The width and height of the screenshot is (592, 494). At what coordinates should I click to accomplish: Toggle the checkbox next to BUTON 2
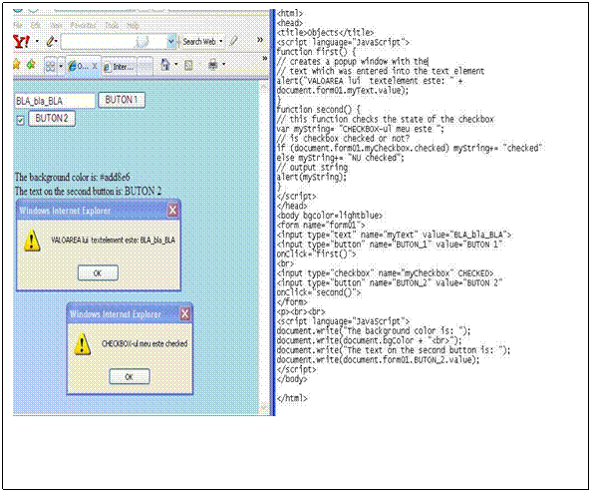[x=20, y=120]
